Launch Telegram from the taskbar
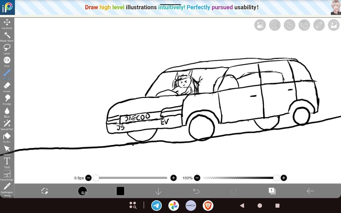 pos(156,205)
